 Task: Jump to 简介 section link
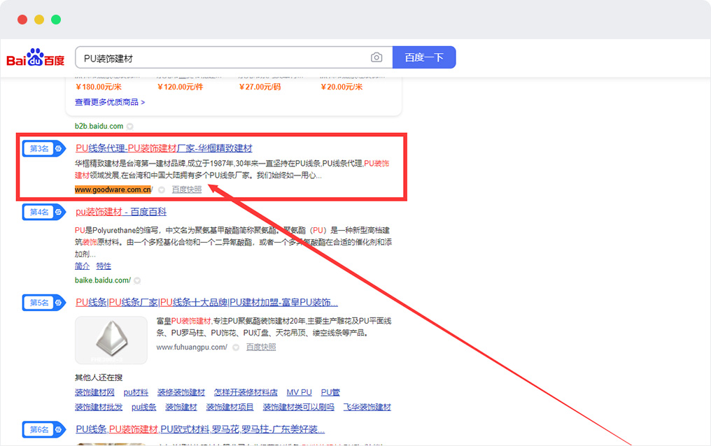tap(82, 266)
